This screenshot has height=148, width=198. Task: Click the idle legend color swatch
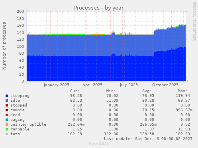(x=7, y=101)
